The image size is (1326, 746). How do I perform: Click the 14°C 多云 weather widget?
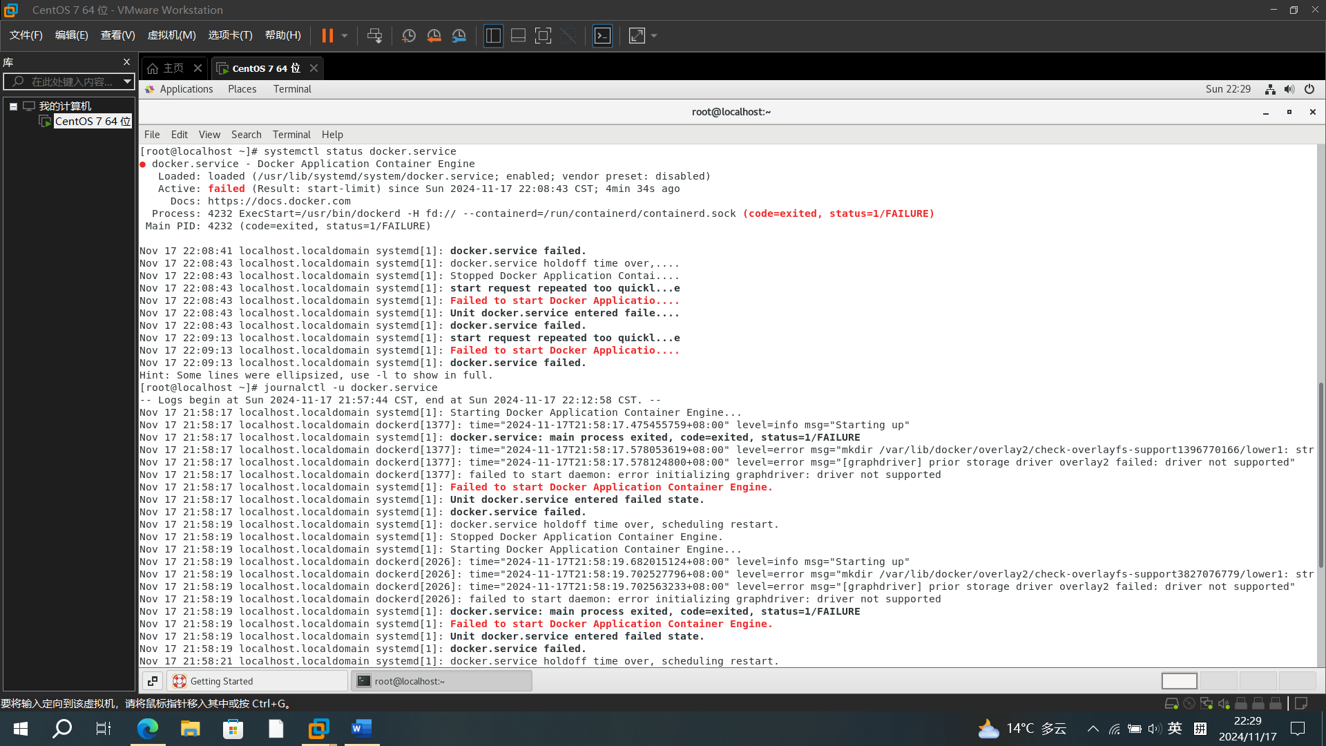[x=1022, y=729]
